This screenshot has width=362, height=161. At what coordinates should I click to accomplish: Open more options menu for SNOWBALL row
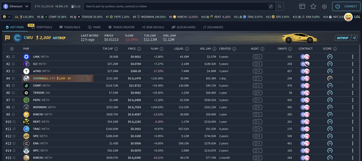click(353, 78)
